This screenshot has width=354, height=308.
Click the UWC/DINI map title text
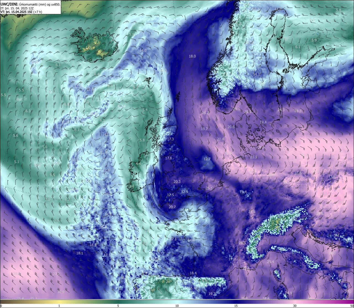pyautogui.click(x=30, y=4)
